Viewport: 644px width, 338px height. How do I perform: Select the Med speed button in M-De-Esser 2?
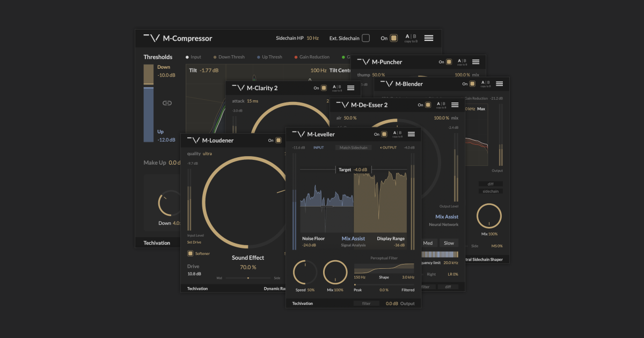pos(428,243)
